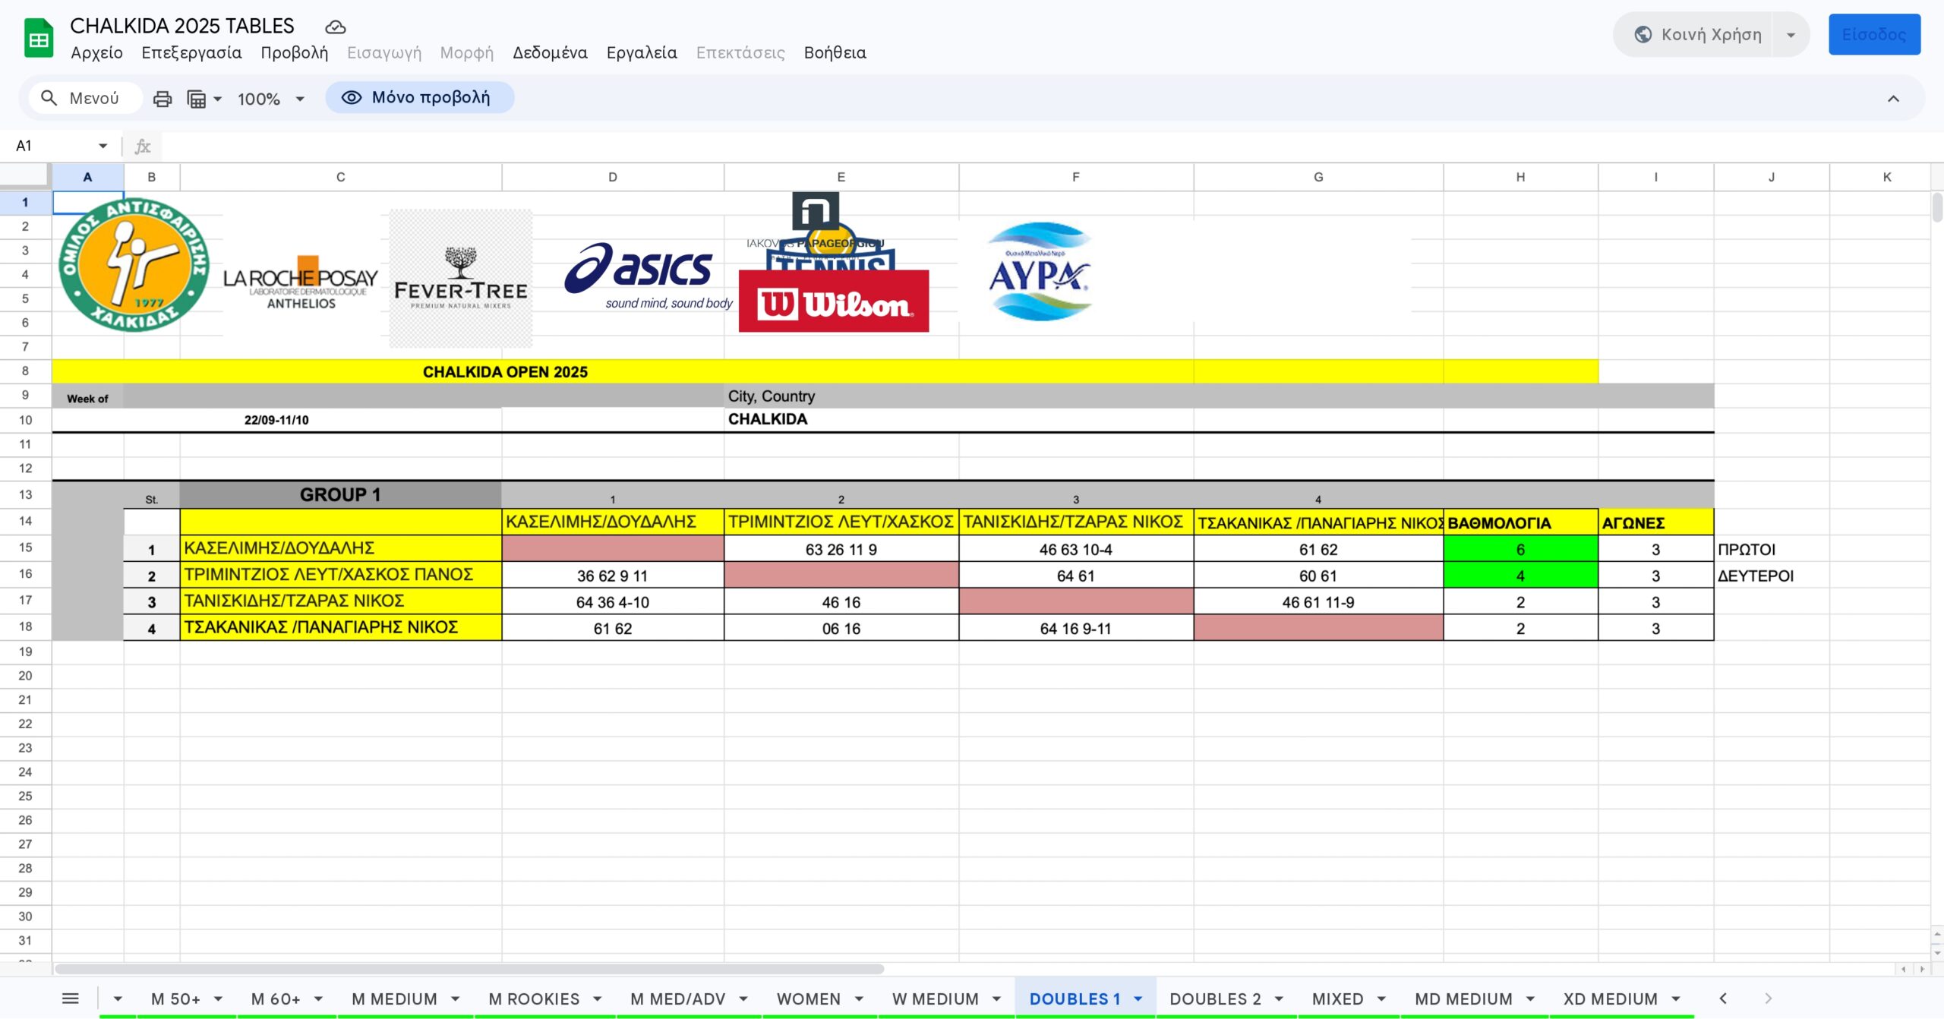Image resolution: width=1944 pixels, height=1019 pixels.
Task: Open the 100% zoom dropdown
Action: [270, 99]
